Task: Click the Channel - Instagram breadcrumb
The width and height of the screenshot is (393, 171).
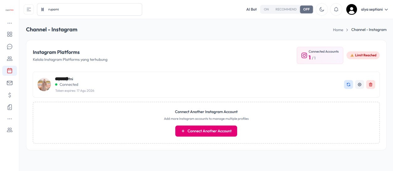Action: 369,30
